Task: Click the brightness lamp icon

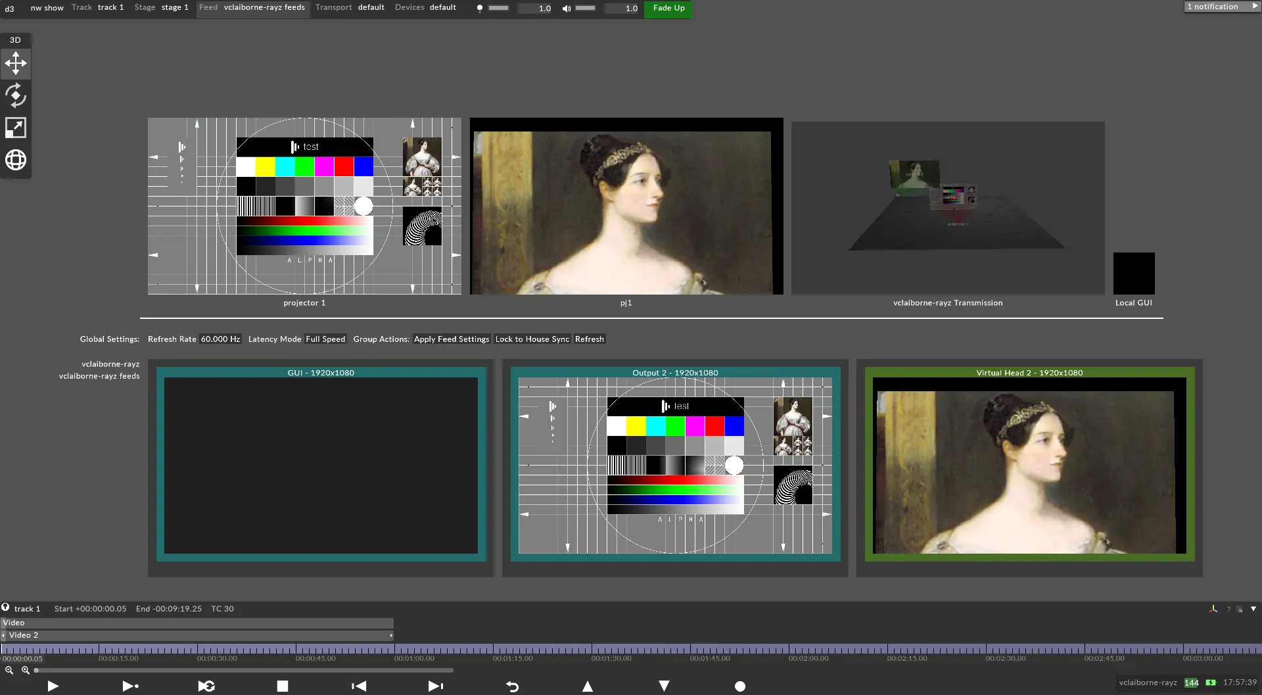Action: [479, 9]
